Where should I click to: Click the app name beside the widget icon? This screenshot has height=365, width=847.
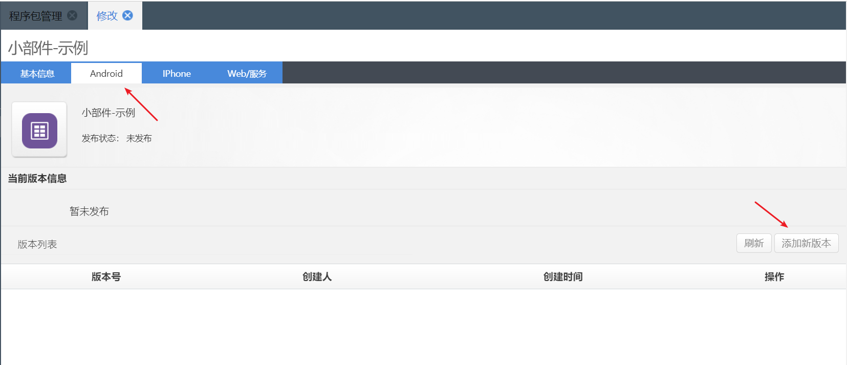point(108,113)
